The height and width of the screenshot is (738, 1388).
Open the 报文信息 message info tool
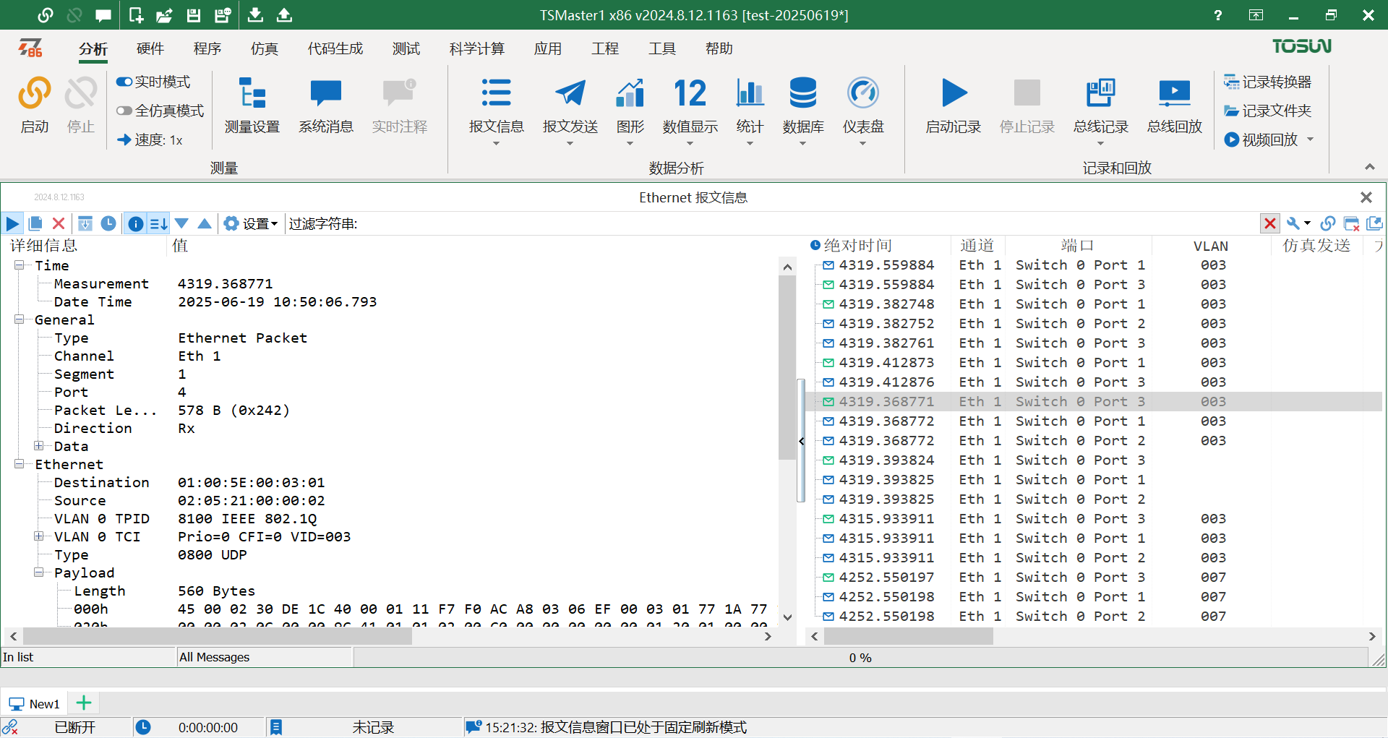pyautogui.click(x=496, y=105)
